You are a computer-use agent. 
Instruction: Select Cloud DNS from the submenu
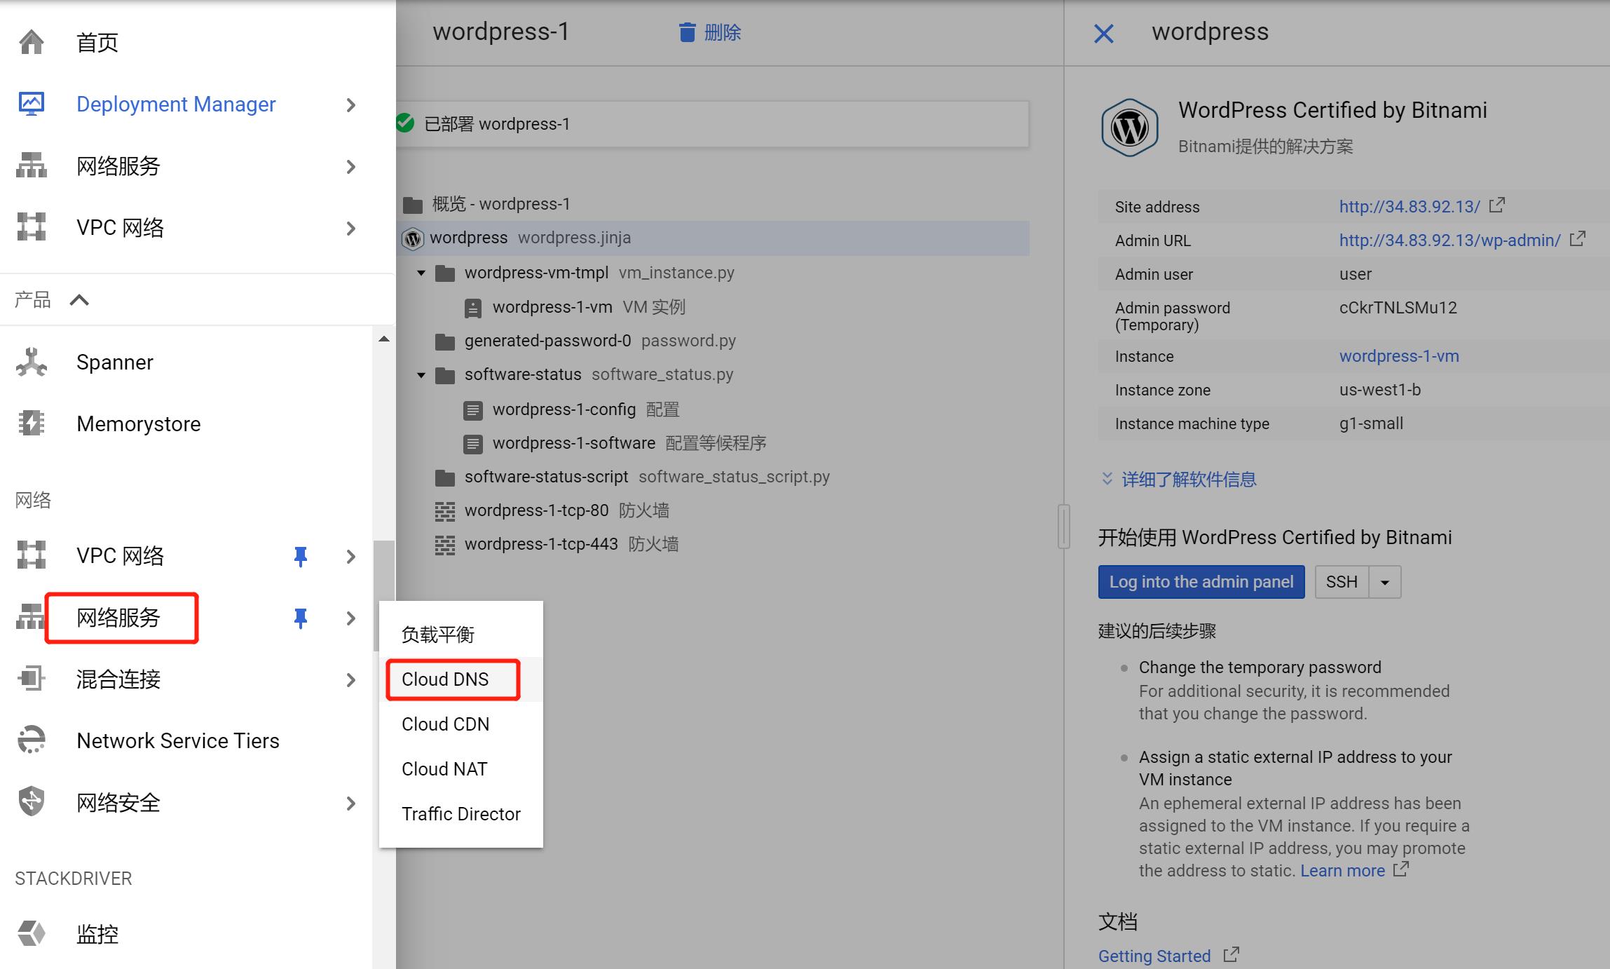click(x=445, y=679)
